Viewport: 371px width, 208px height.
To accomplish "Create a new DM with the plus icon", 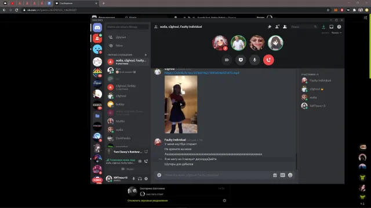I will point(146,55).
